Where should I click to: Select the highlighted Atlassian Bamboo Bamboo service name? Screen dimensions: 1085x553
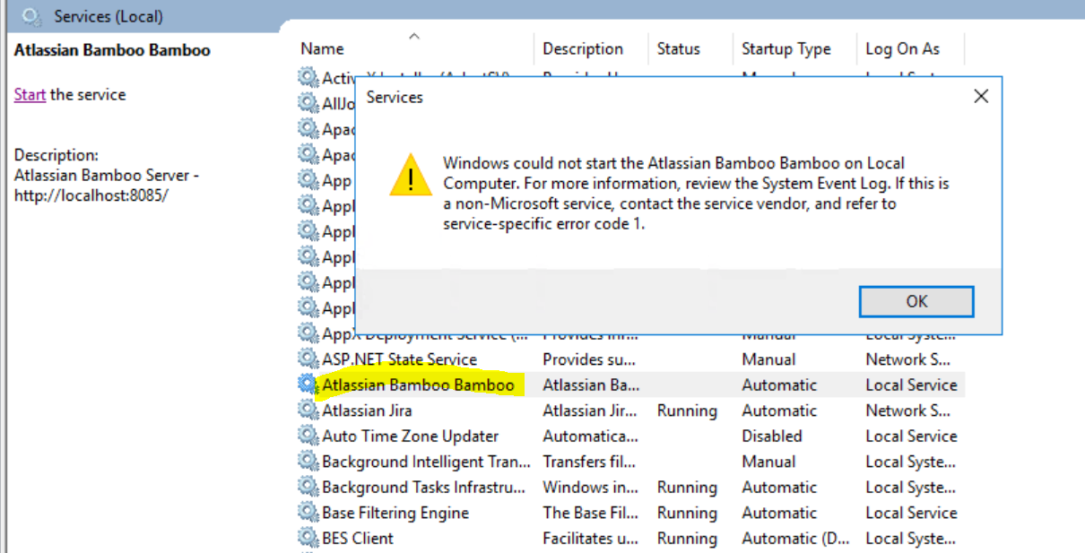(419, 385)
